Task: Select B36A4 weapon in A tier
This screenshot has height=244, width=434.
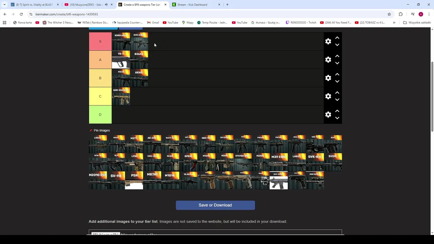Action: [139, 60]
